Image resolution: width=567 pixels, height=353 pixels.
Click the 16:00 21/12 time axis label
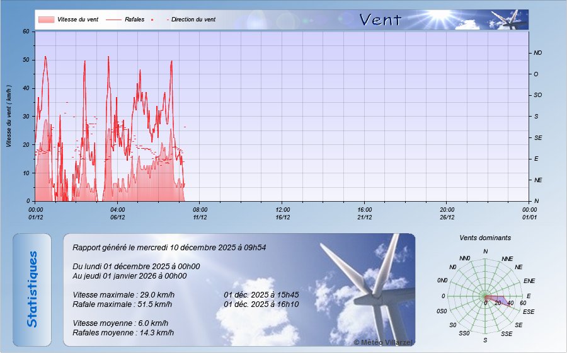365,213
